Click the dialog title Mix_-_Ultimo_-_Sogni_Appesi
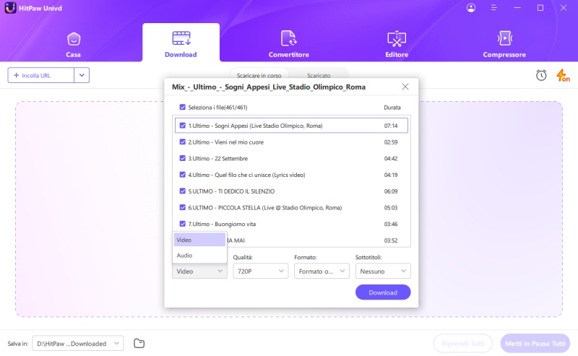578x356 pixels. pyautogui.click(x=269, y=87)
